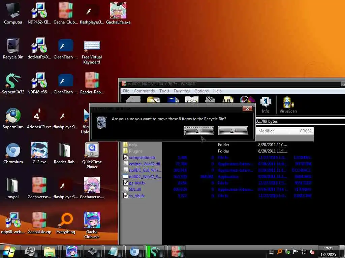The image size is (345, 258).
Task: Click the Action Center flag tray icon
Action: [295, 252]
